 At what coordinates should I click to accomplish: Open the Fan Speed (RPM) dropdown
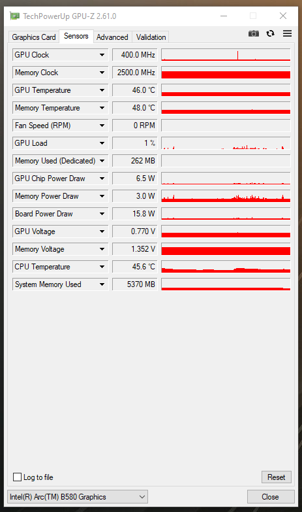tap(60, 126)
